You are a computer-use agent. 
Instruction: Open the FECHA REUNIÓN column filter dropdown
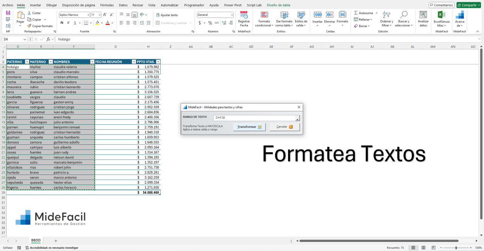pyautogui.click(x=133, y=61)
